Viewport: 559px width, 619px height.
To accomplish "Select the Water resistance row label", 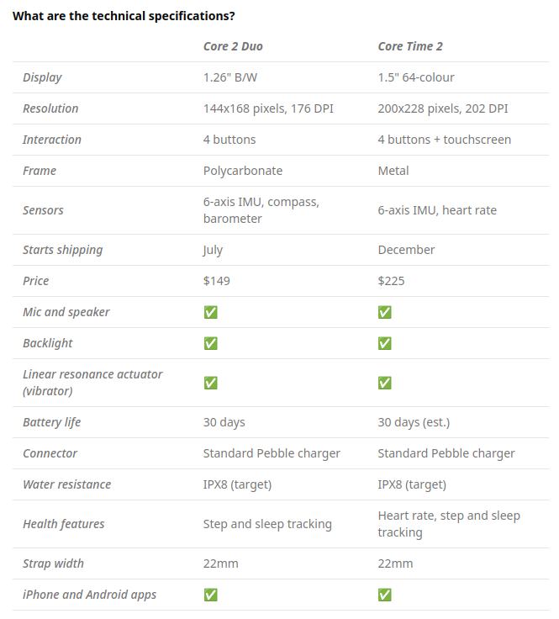I will click(x=66, y=484).
